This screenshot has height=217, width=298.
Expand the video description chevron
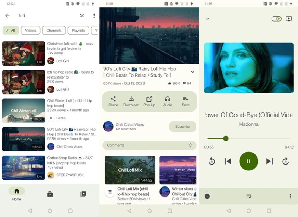(193, 72)
